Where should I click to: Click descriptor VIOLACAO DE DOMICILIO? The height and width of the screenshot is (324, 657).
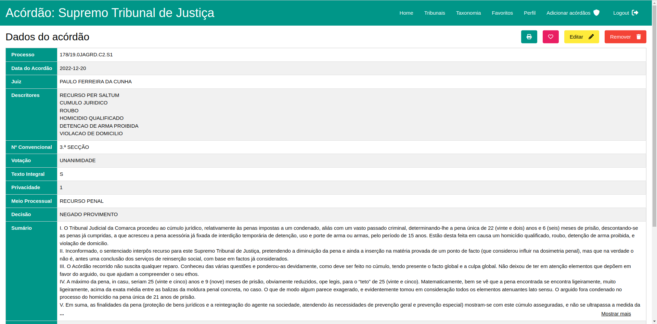tap(91, 133)
